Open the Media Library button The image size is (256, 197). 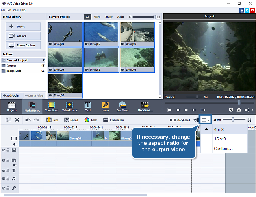(x=32, y=107)
